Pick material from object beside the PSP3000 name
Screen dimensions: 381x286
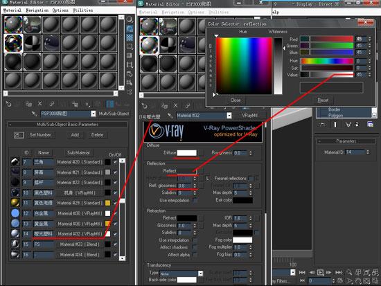tap(35, 114)
